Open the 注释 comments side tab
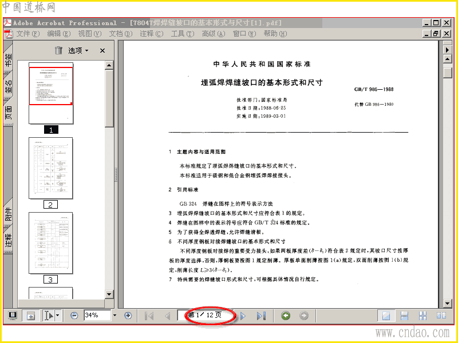Viewport: 458px width, 343px height. tap(8, 240)
